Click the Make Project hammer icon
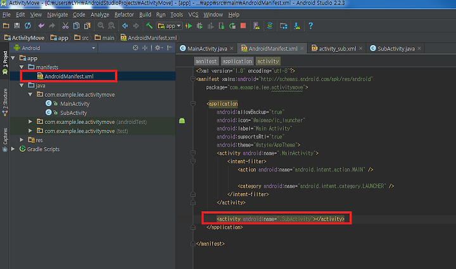456x269 pixels. tap(149, 26)
